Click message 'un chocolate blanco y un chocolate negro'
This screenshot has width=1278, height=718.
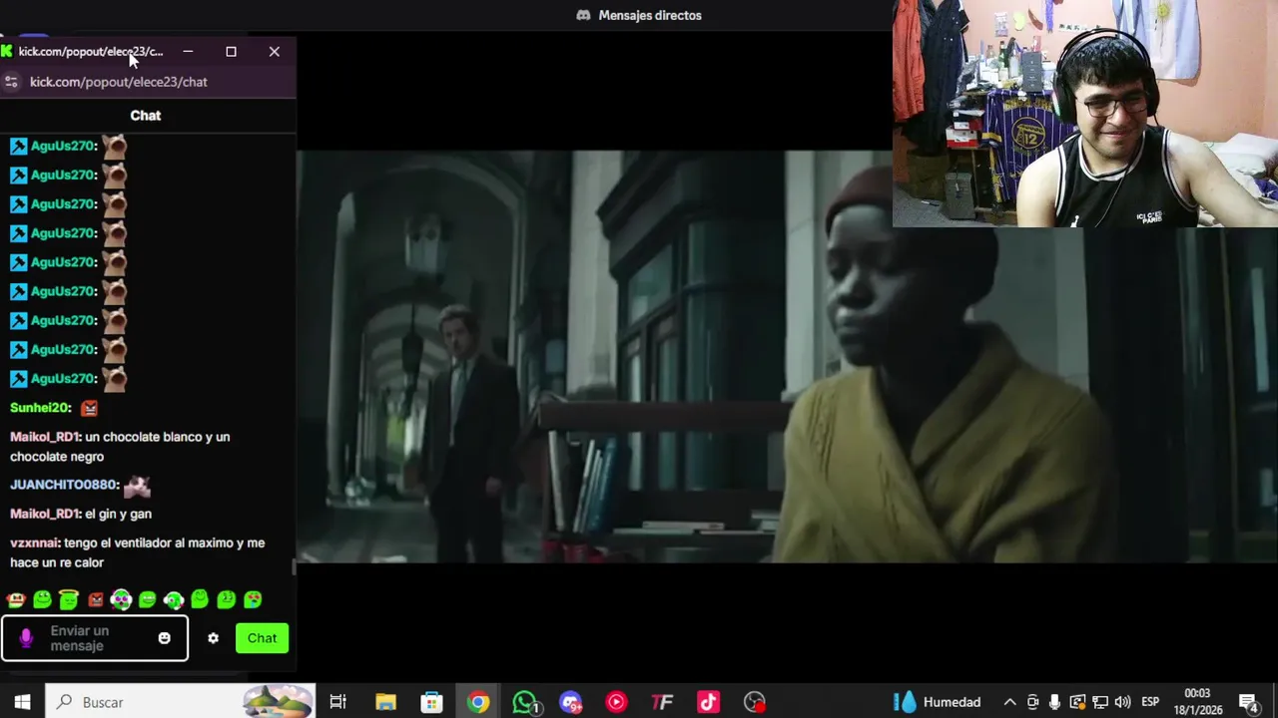click(x=120, y=447)
